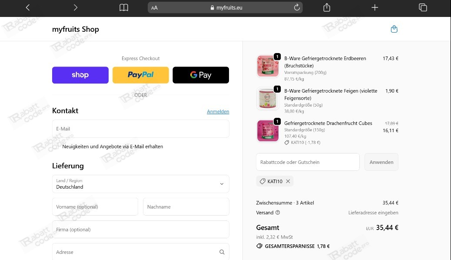Screen dimensions: 451x260
Task: Click the Gefriergetrocknete Drachenfrucht Cubes name
Action: pyautogui.click(x=328, y=123)
